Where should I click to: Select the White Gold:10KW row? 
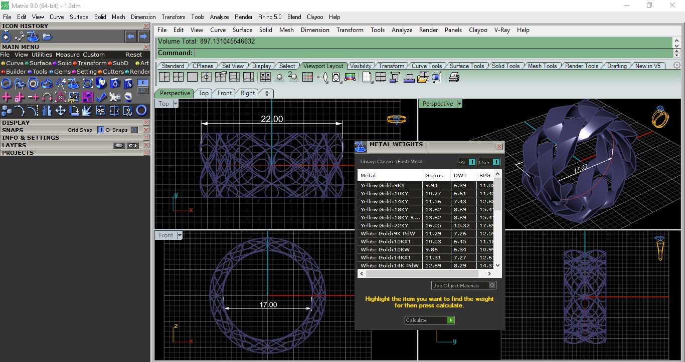coord(426,249)
